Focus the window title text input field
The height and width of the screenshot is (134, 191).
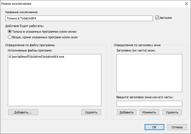point(149,104)
